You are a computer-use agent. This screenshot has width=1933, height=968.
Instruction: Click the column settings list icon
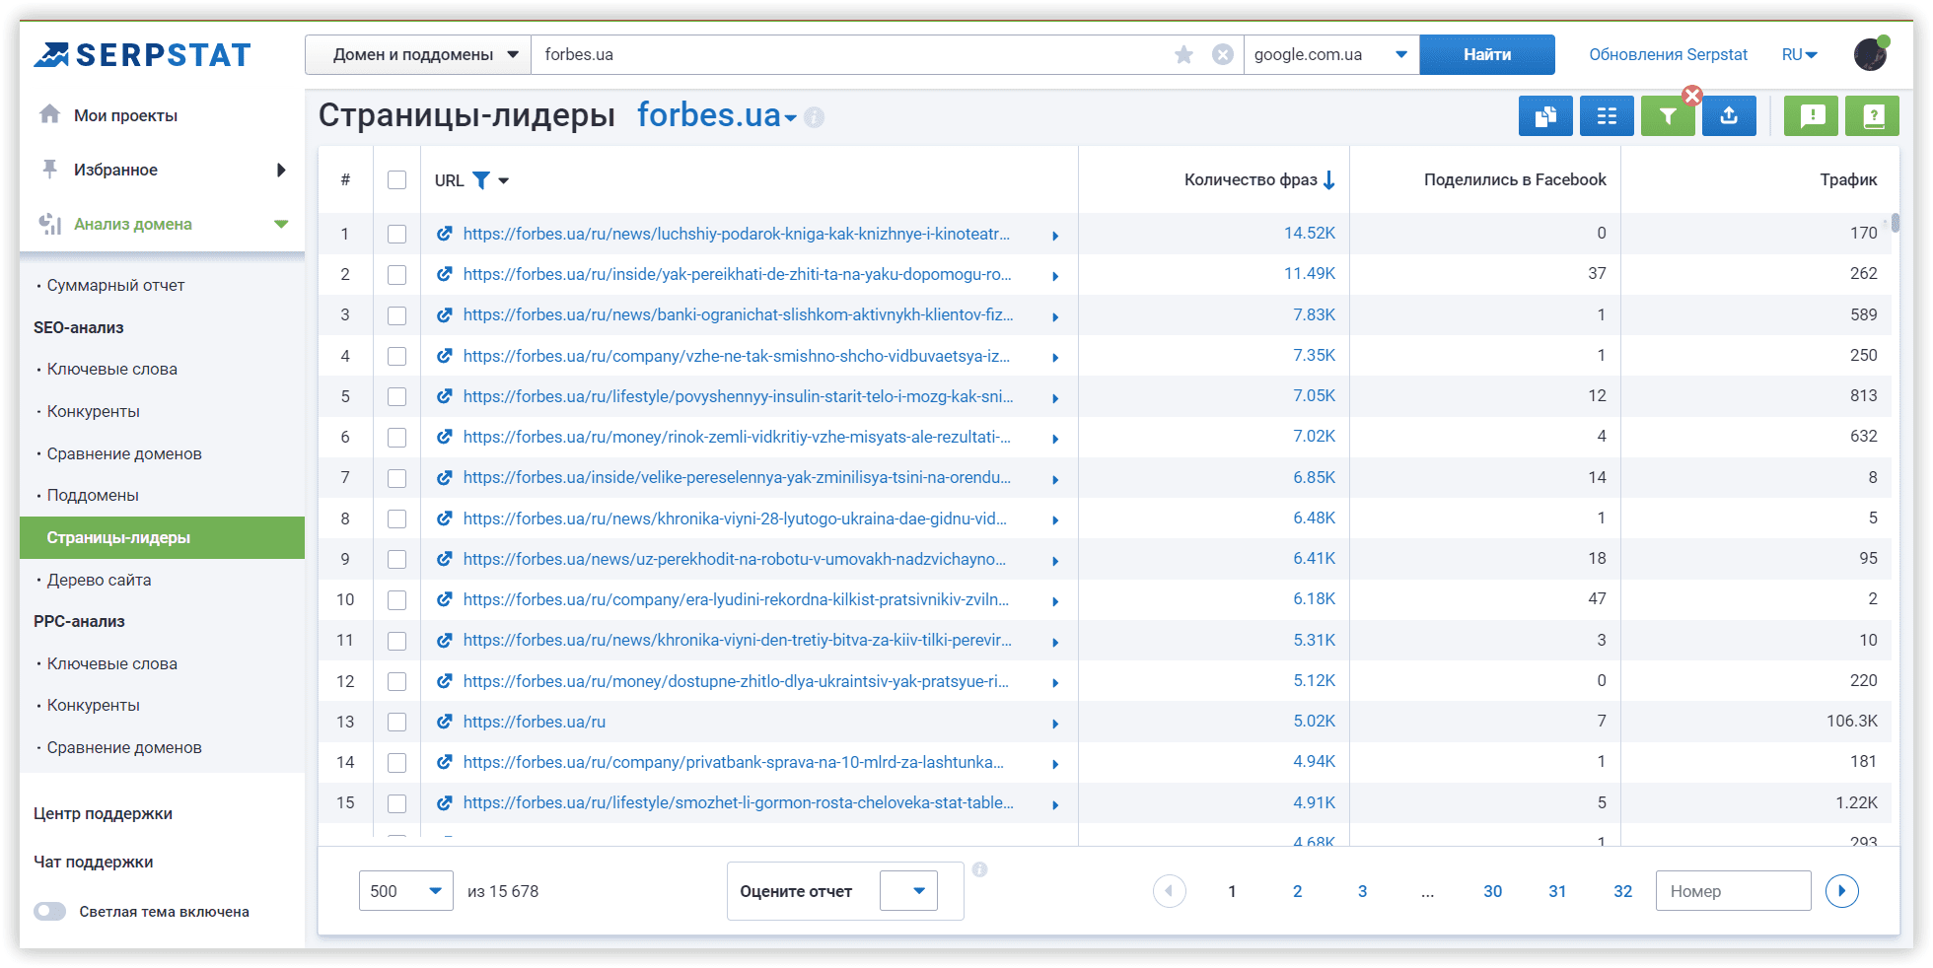point(1607,116)
